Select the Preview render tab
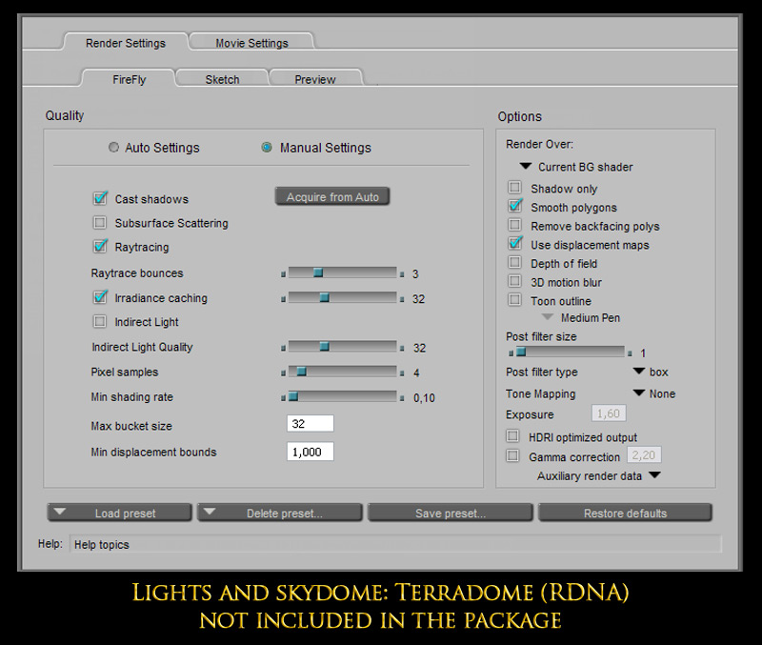762x645 pixels. coord(315,79)
